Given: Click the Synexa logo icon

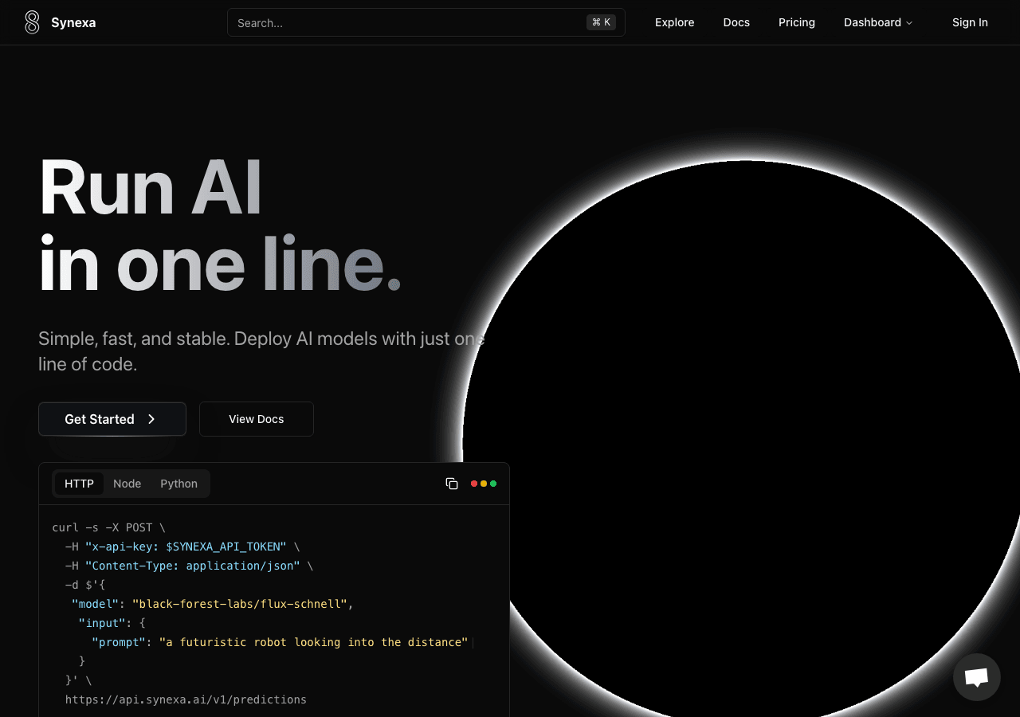Looking at the screenshot, I should (x=32, y=22).
